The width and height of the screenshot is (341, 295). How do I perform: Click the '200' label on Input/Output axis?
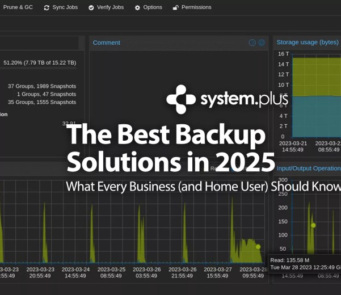pyautogui.click(x=283, y=208)
